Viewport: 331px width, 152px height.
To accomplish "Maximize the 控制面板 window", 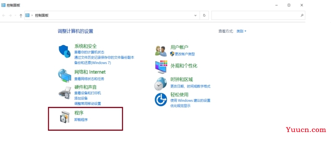I will click(x=289, y=5).
